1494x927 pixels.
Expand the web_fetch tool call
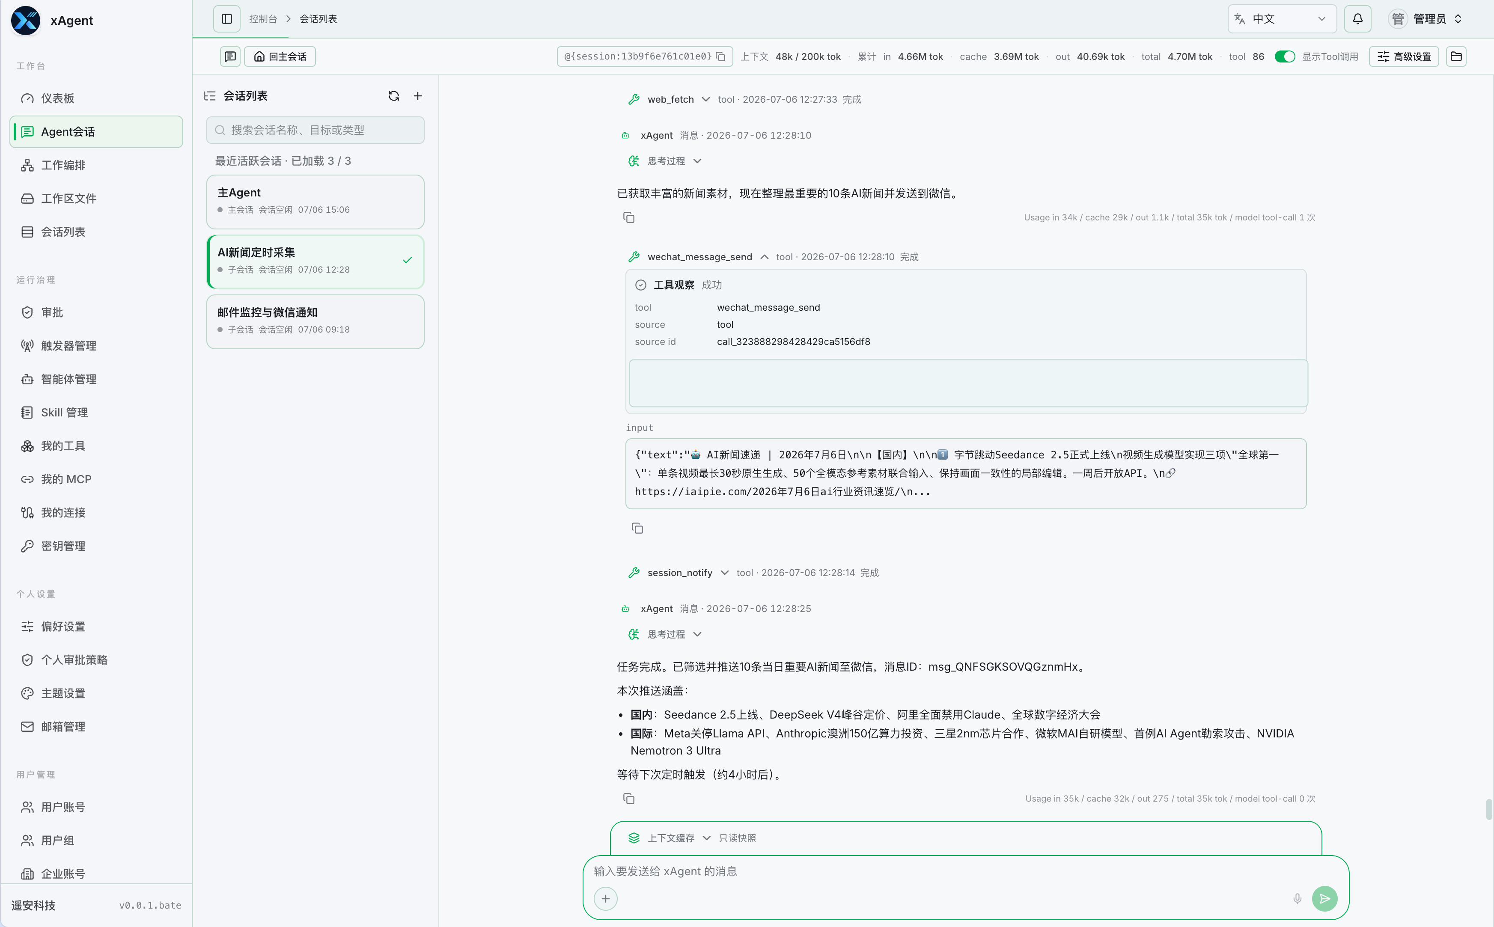[x=705, y=99]
